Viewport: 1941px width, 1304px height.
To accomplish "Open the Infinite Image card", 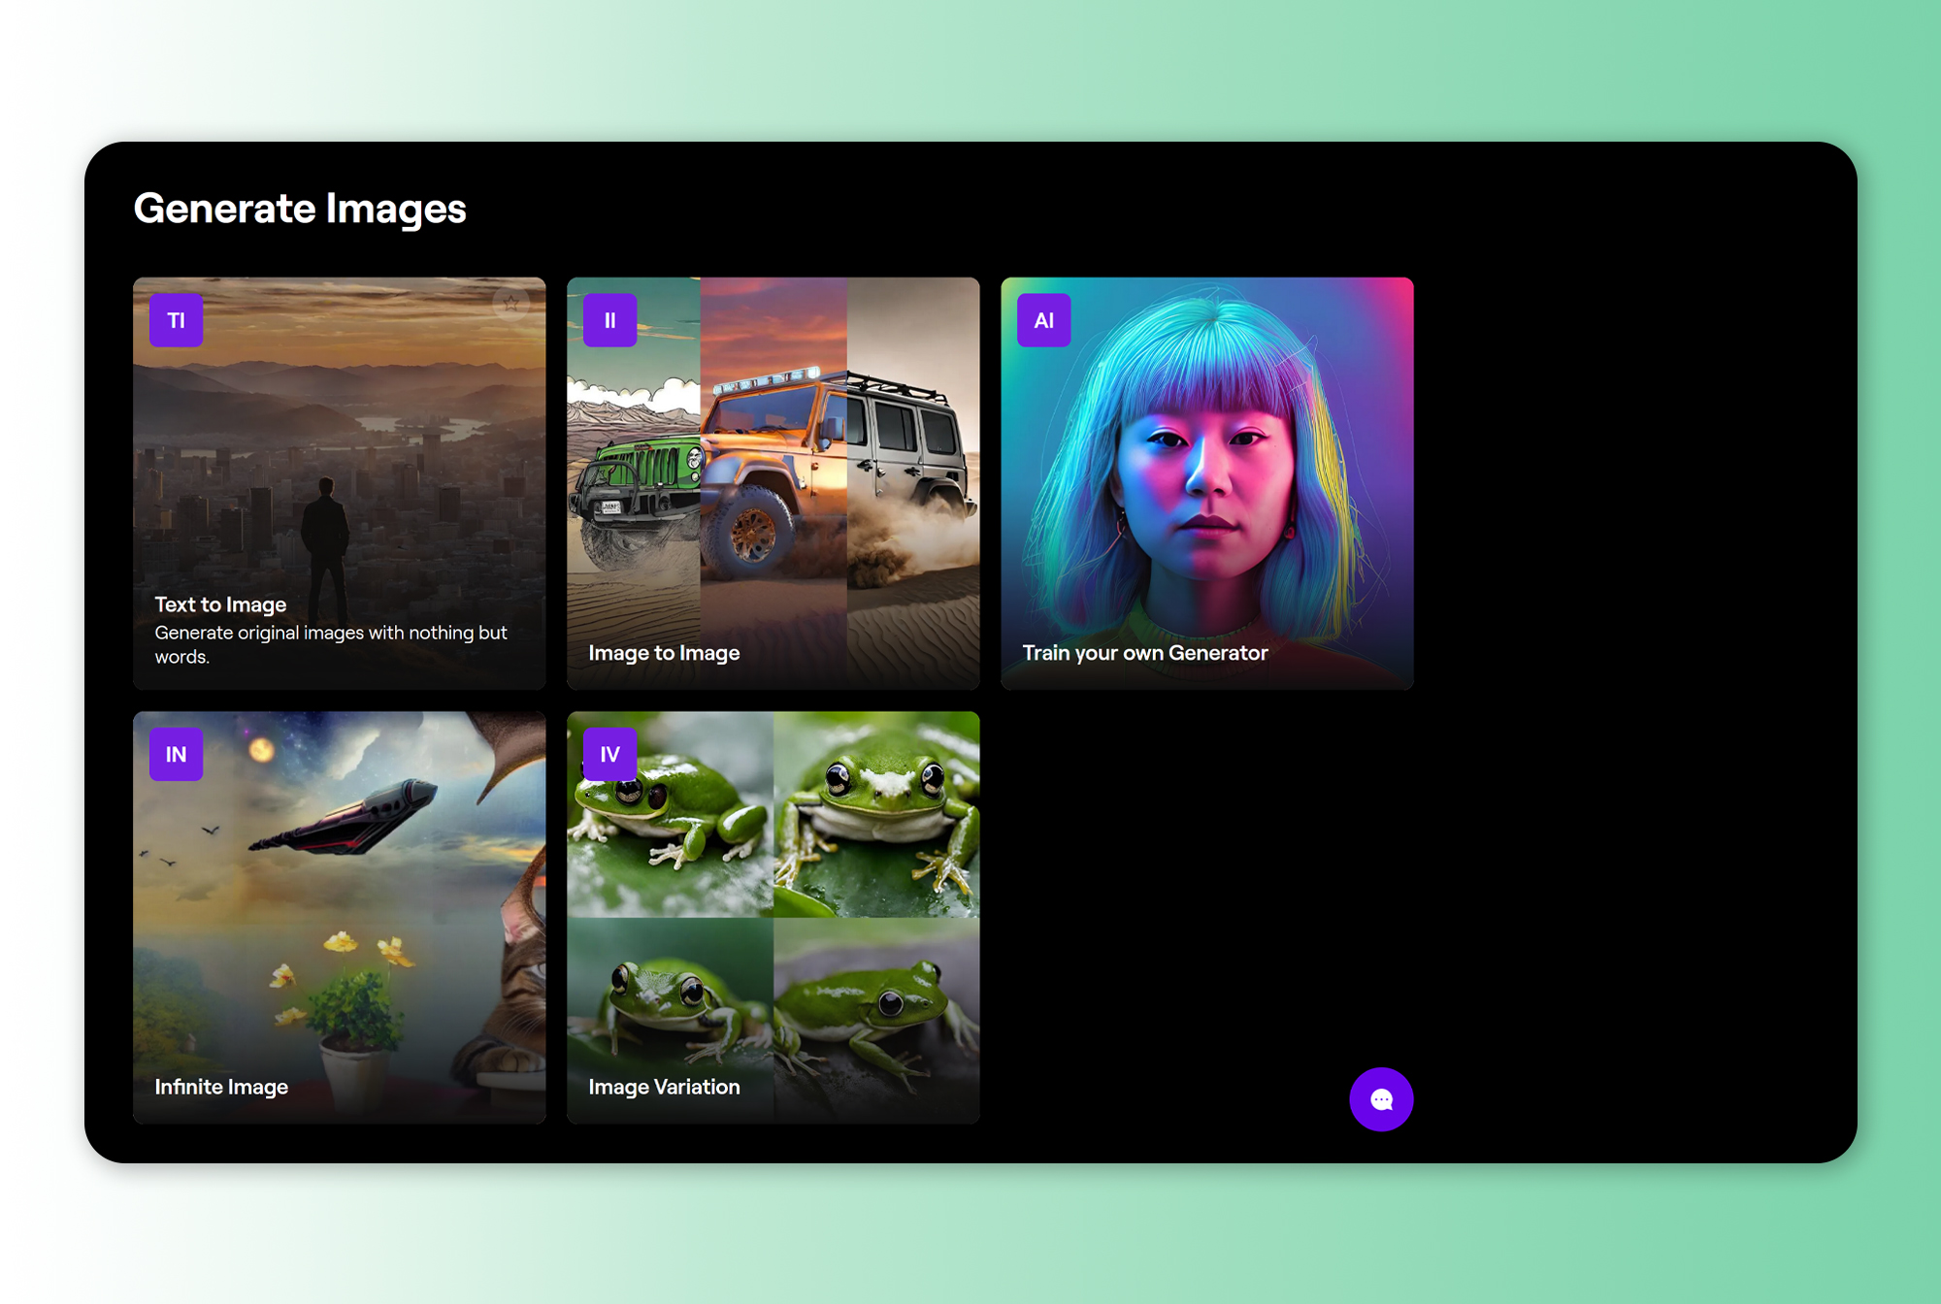I will [x=340, y=917].
